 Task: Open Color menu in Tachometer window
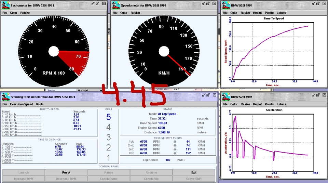point(14,13)
